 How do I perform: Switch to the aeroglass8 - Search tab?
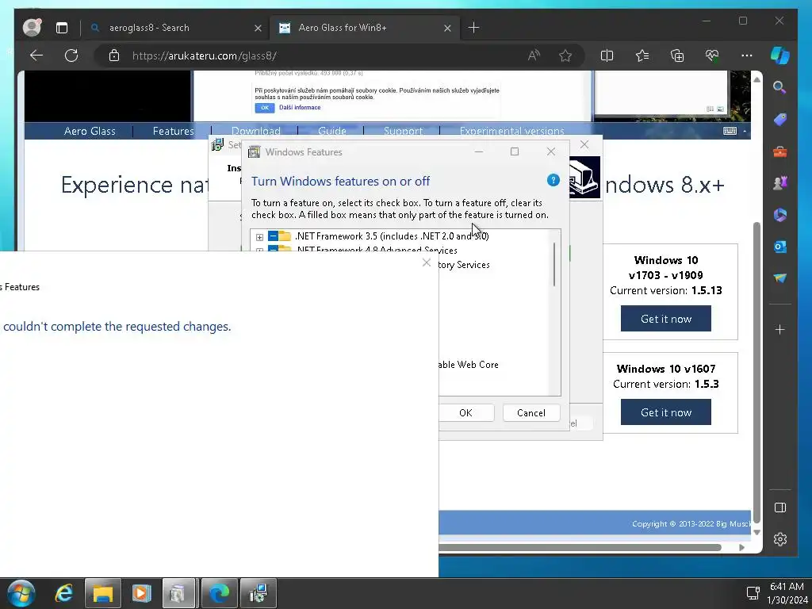click(174, 28)
